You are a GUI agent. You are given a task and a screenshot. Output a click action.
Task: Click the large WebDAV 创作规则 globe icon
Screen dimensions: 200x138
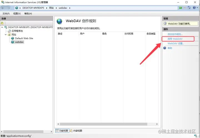59,21
